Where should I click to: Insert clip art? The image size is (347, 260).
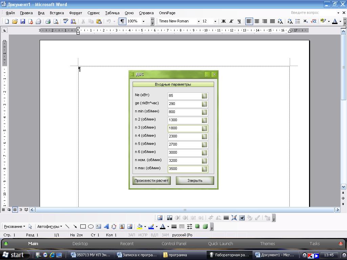point(122,226)
